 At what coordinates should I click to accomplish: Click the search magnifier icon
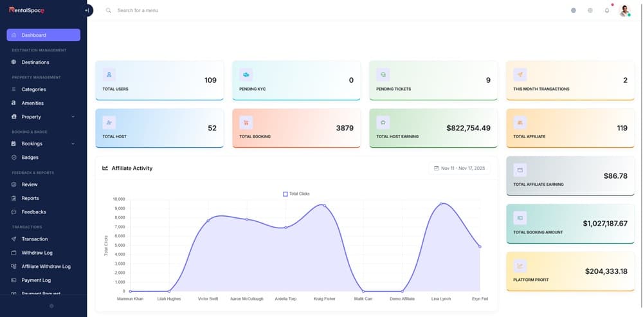point(108,10)
